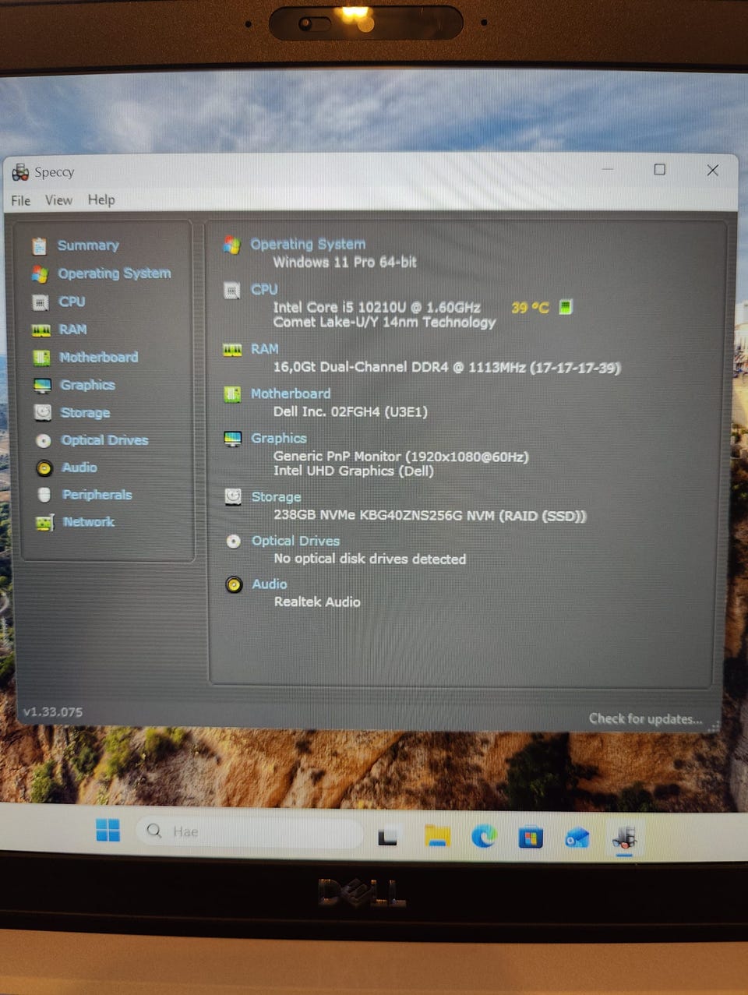Open the Optical Drives heading link in summary
This screenshot has height=995, width=748.
[295, 541]
